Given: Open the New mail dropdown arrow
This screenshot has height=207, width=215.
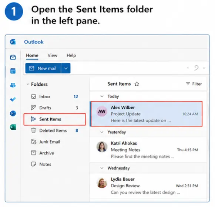Looking at the screenshot, I should coord(65,68).
